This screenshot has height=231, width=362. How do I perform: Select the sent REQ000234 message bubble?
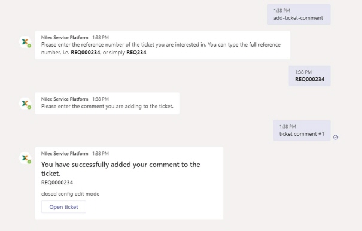click(x=309, y=76)
